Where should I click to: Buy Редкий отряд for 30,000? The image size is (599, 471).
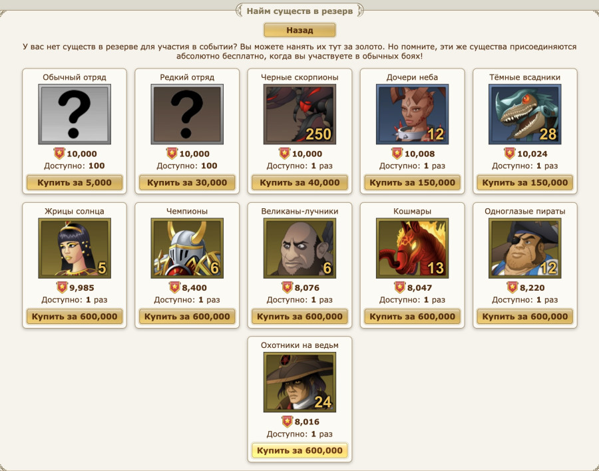pyautogui.click(x=187, y=182)
